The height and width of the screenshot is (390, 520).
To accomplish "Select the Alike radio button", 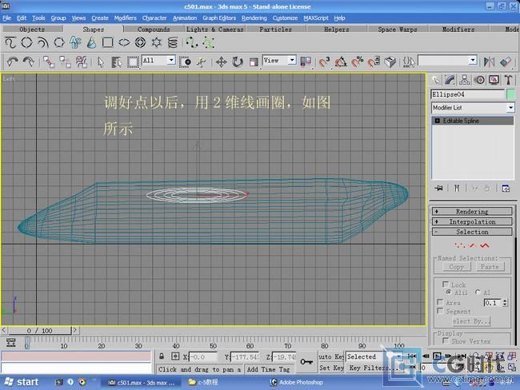I will [448, 292].
